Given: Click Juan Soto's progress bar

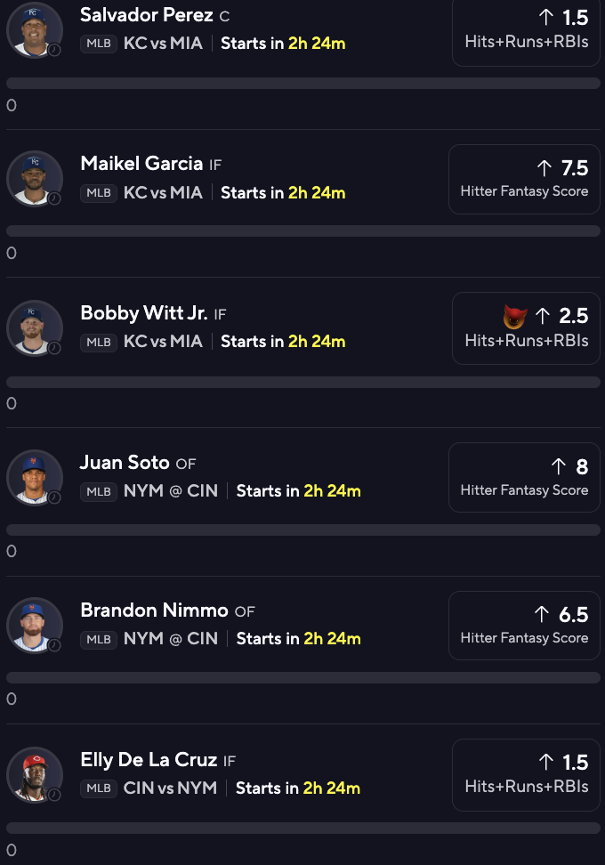Looking at the screenshot, I should point(303,530).
